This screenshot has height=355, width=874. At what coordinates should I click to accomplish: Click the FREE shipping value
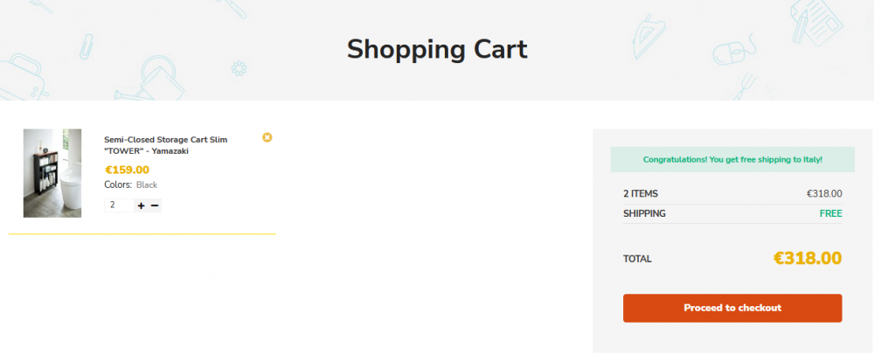point(830,213)
